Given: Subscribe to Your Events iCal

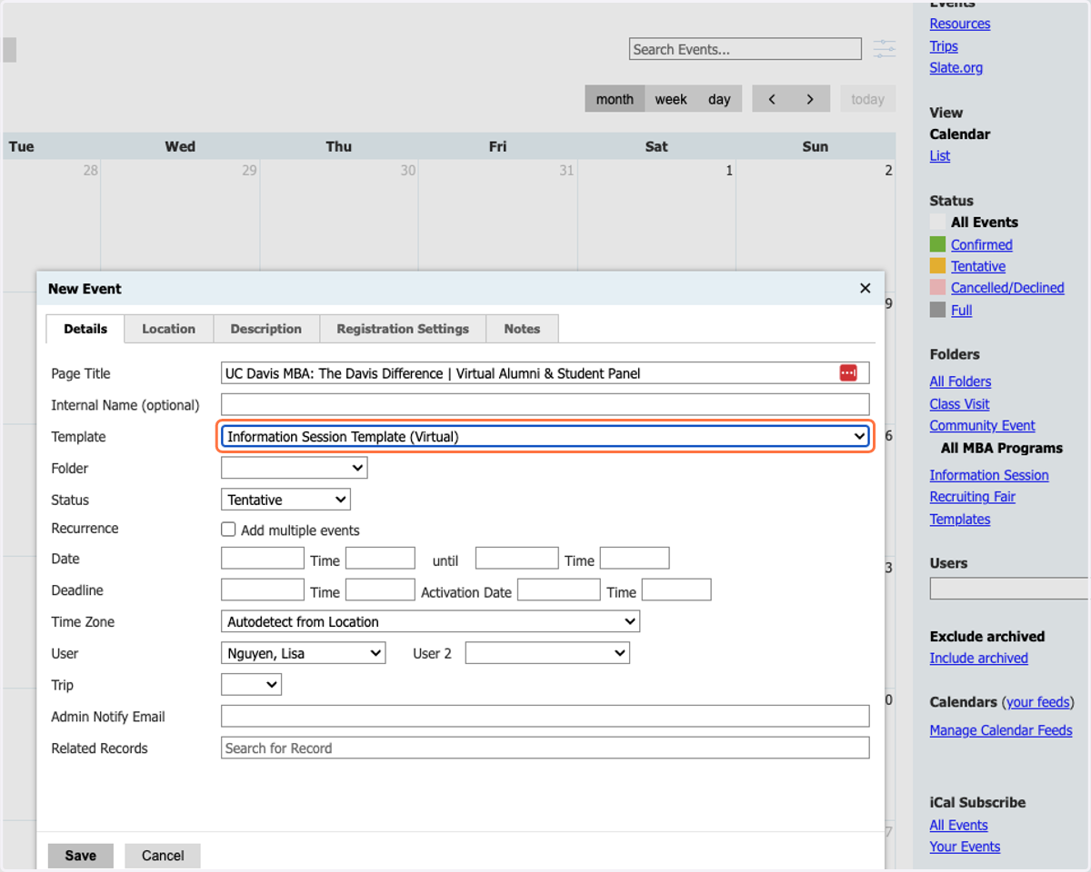Looking at the screenshot, I should [965, 847].
